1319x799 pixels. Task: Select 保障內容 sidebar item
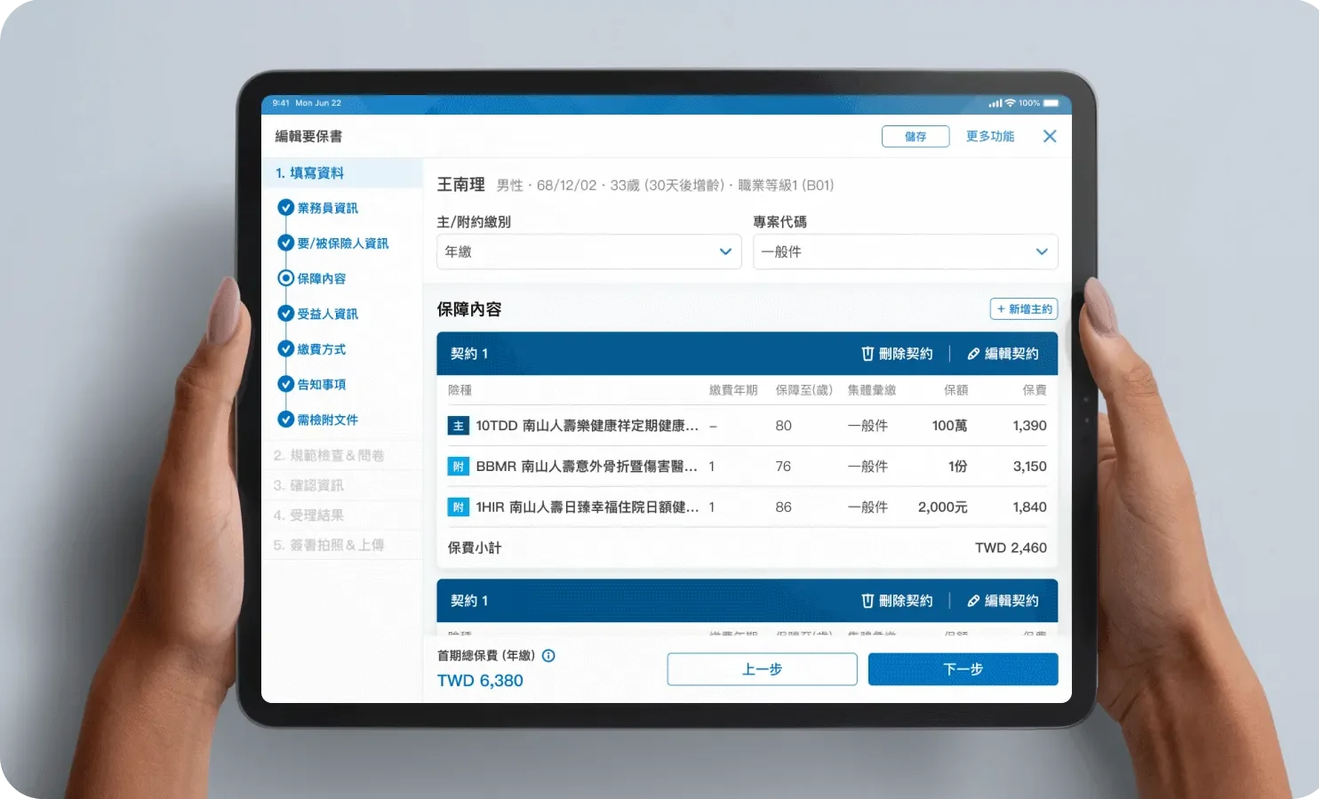point(322,279)
